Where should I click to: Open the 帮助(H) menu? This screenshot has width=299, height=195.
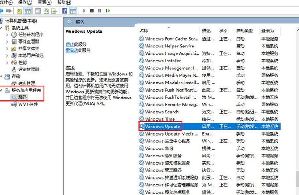coord(64,3)
